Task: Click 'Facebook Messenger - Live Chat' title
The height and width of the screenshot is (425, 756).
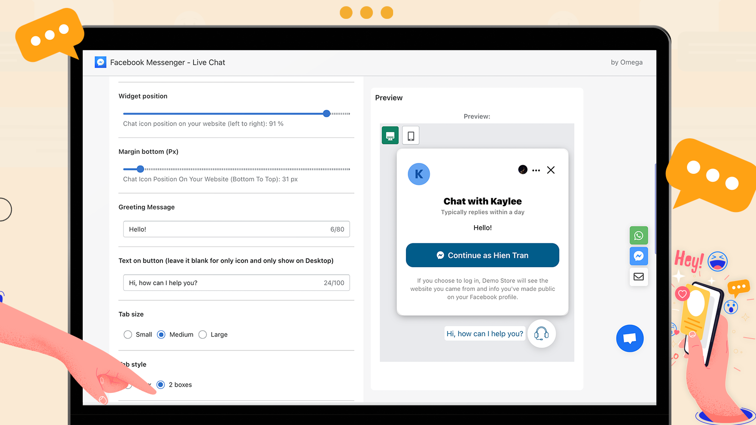Action: click(x=168, y=62)
